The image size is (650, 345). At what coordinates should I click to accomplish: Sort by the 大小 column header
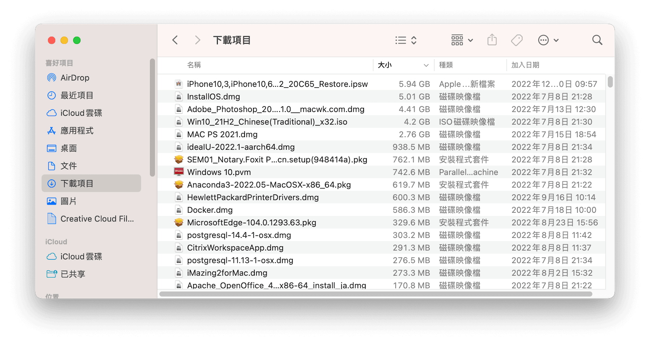pyautogui.click(x=385, y=65)
